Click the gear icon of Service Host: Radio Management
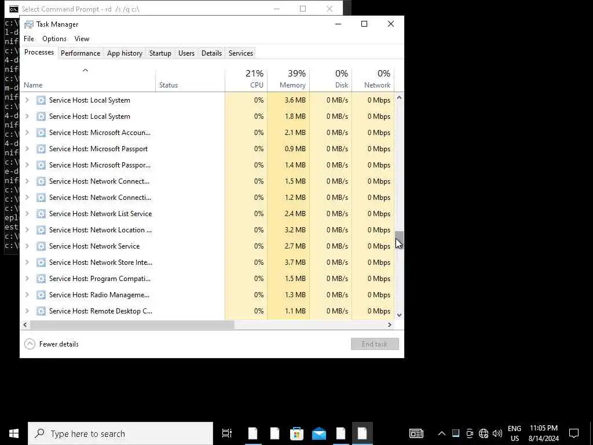The width and height of the screenshot is (593, 445). pyautogui.click(x=41, y=295)
